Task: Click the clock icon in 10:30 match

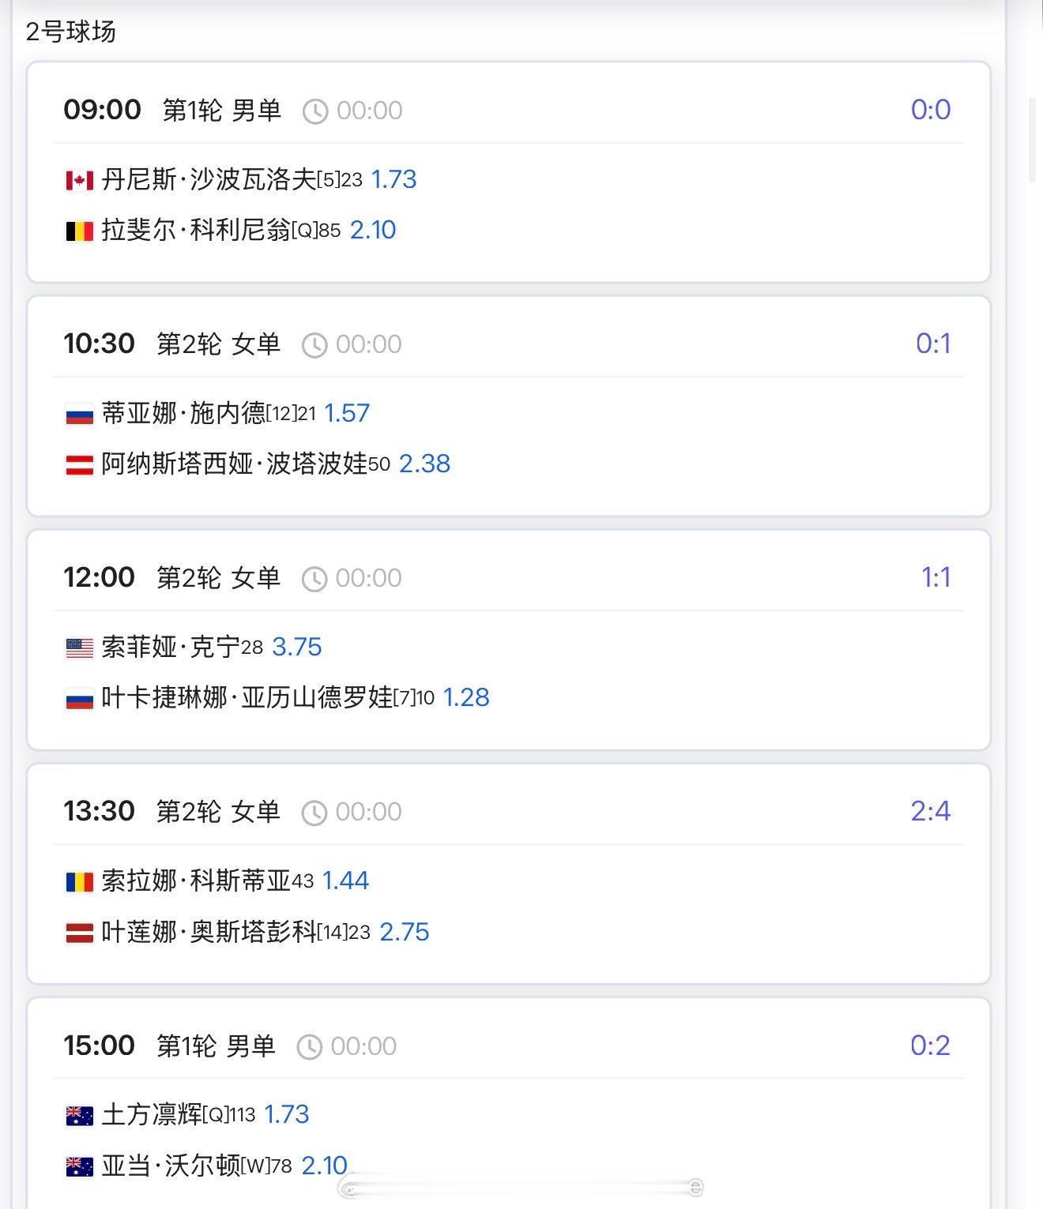Action: (x=314, y=345)
